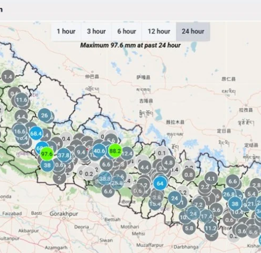Click the Motihari map label
The width and height of the screenshot is (261, 253).
pos(130,226)
